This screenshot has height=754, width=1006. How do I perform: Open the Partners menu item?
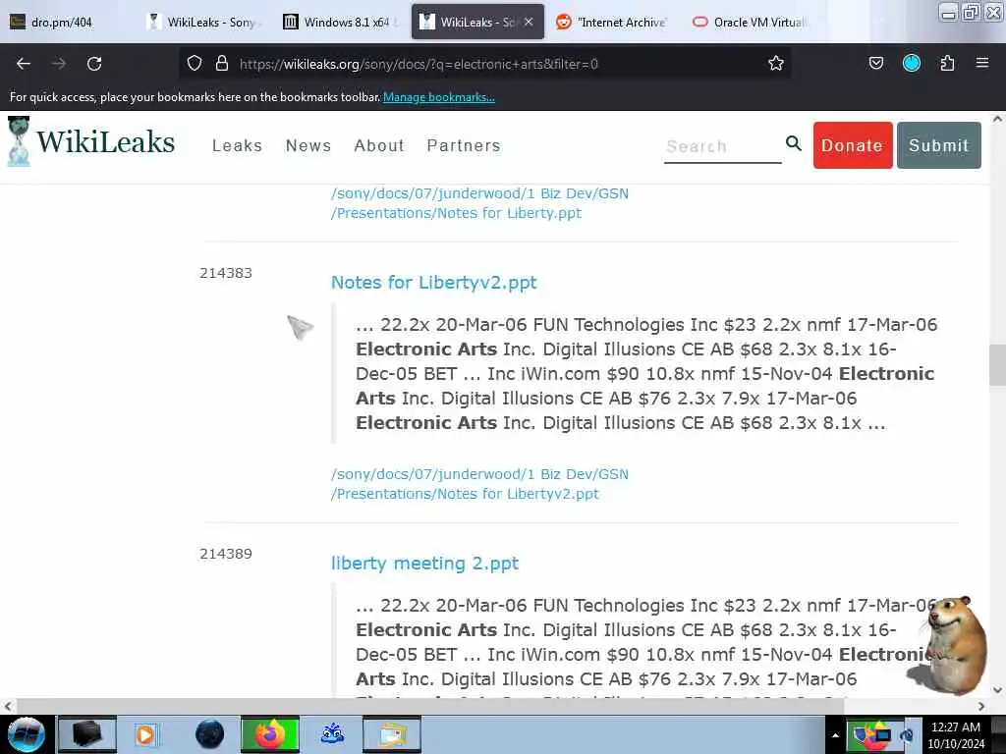[x=464, y=145]
